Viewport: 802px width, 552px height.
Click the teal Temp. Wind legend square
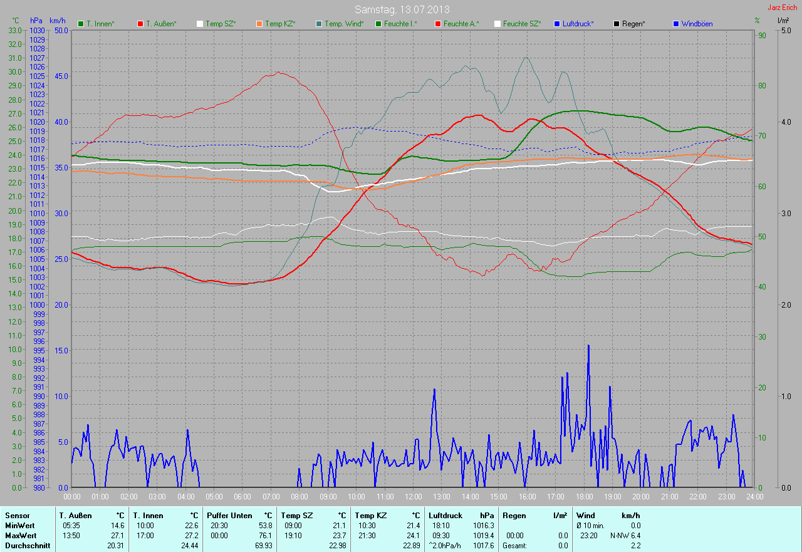[319, 24]
